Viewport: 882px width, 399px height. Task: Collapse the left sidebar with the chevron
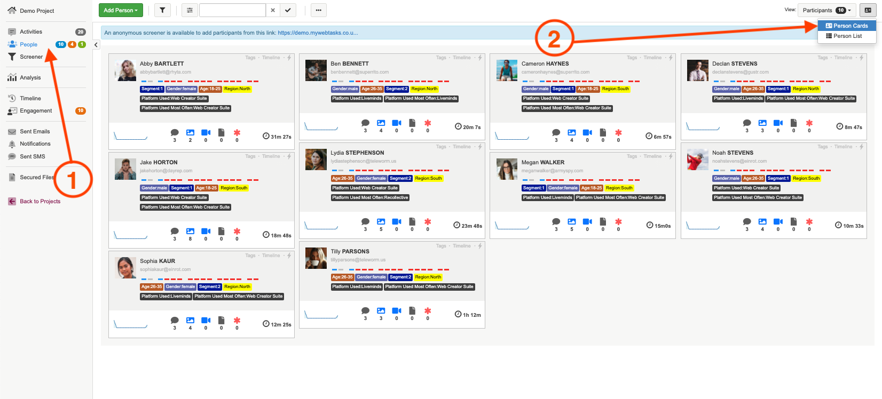point(96,45)
